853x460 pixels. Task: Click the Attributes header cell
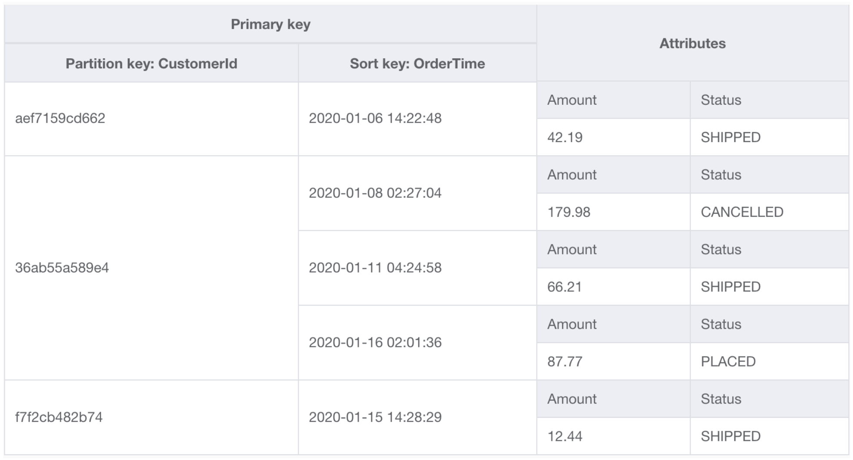pyautogui.click(x=692, y=43)
